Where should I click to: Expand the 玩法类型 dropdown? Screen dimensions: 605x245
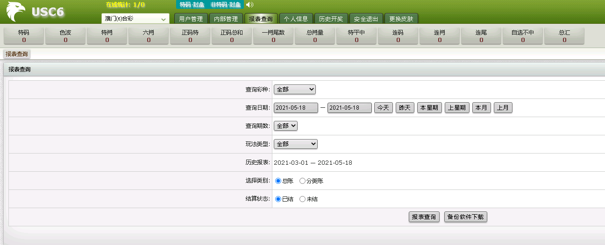coord(295,144)
